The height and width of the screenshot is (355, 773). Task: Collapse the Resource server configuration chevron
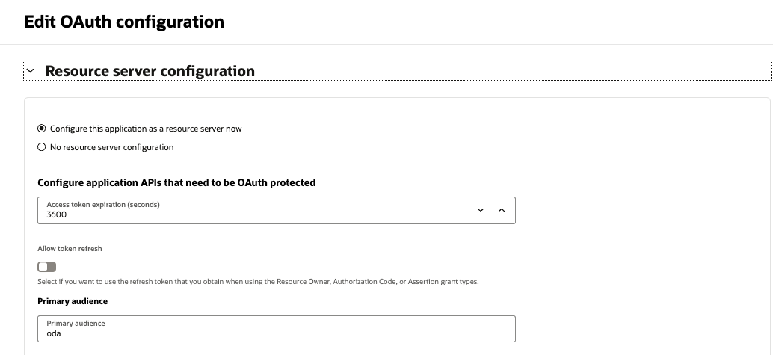(x=31, y=71)
